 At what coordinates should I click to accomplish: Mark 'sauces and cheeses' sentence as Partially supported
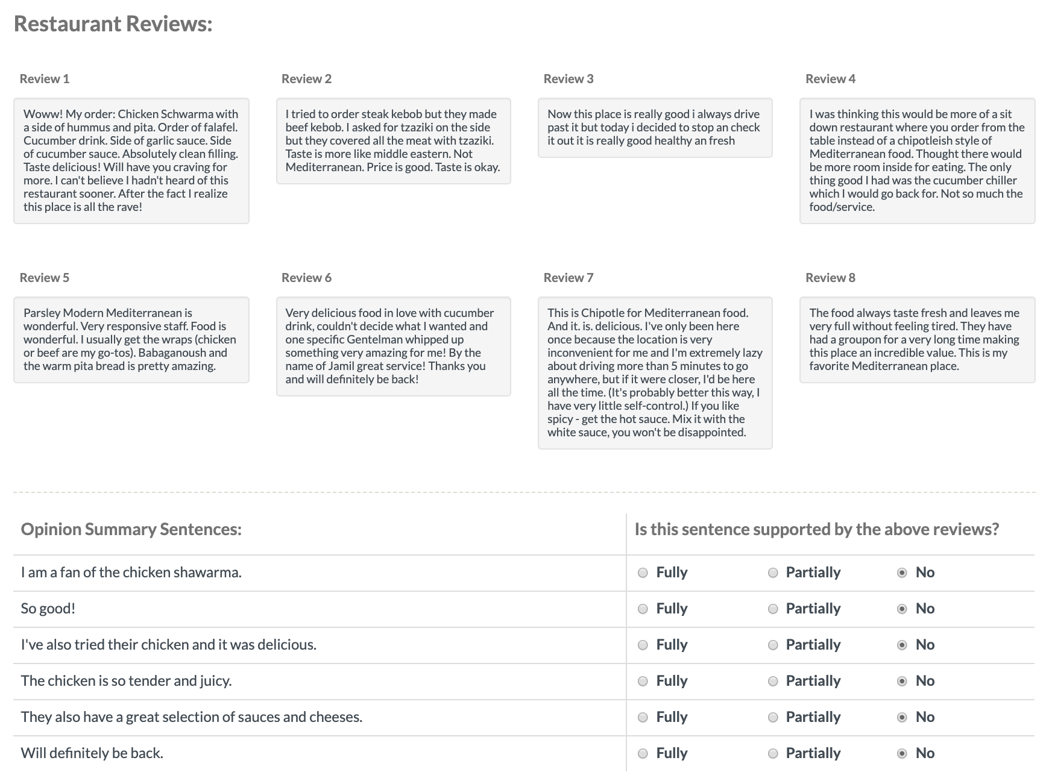pos(773,717)
